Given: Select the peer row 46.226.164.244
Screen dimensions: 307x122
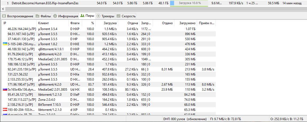Looking at the screenshot, I should coord(21,29).
